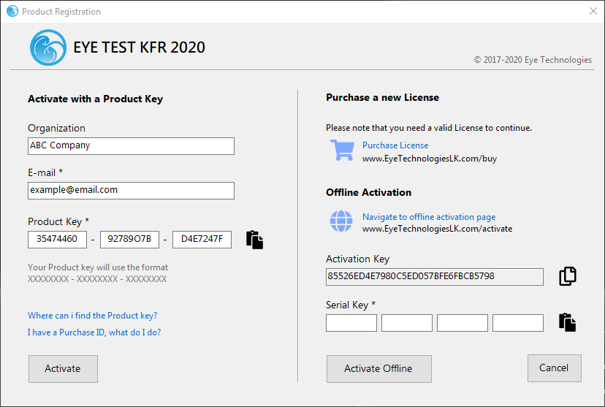
Task: Paste serial key using clipboard icon
Action: [567, 322]
